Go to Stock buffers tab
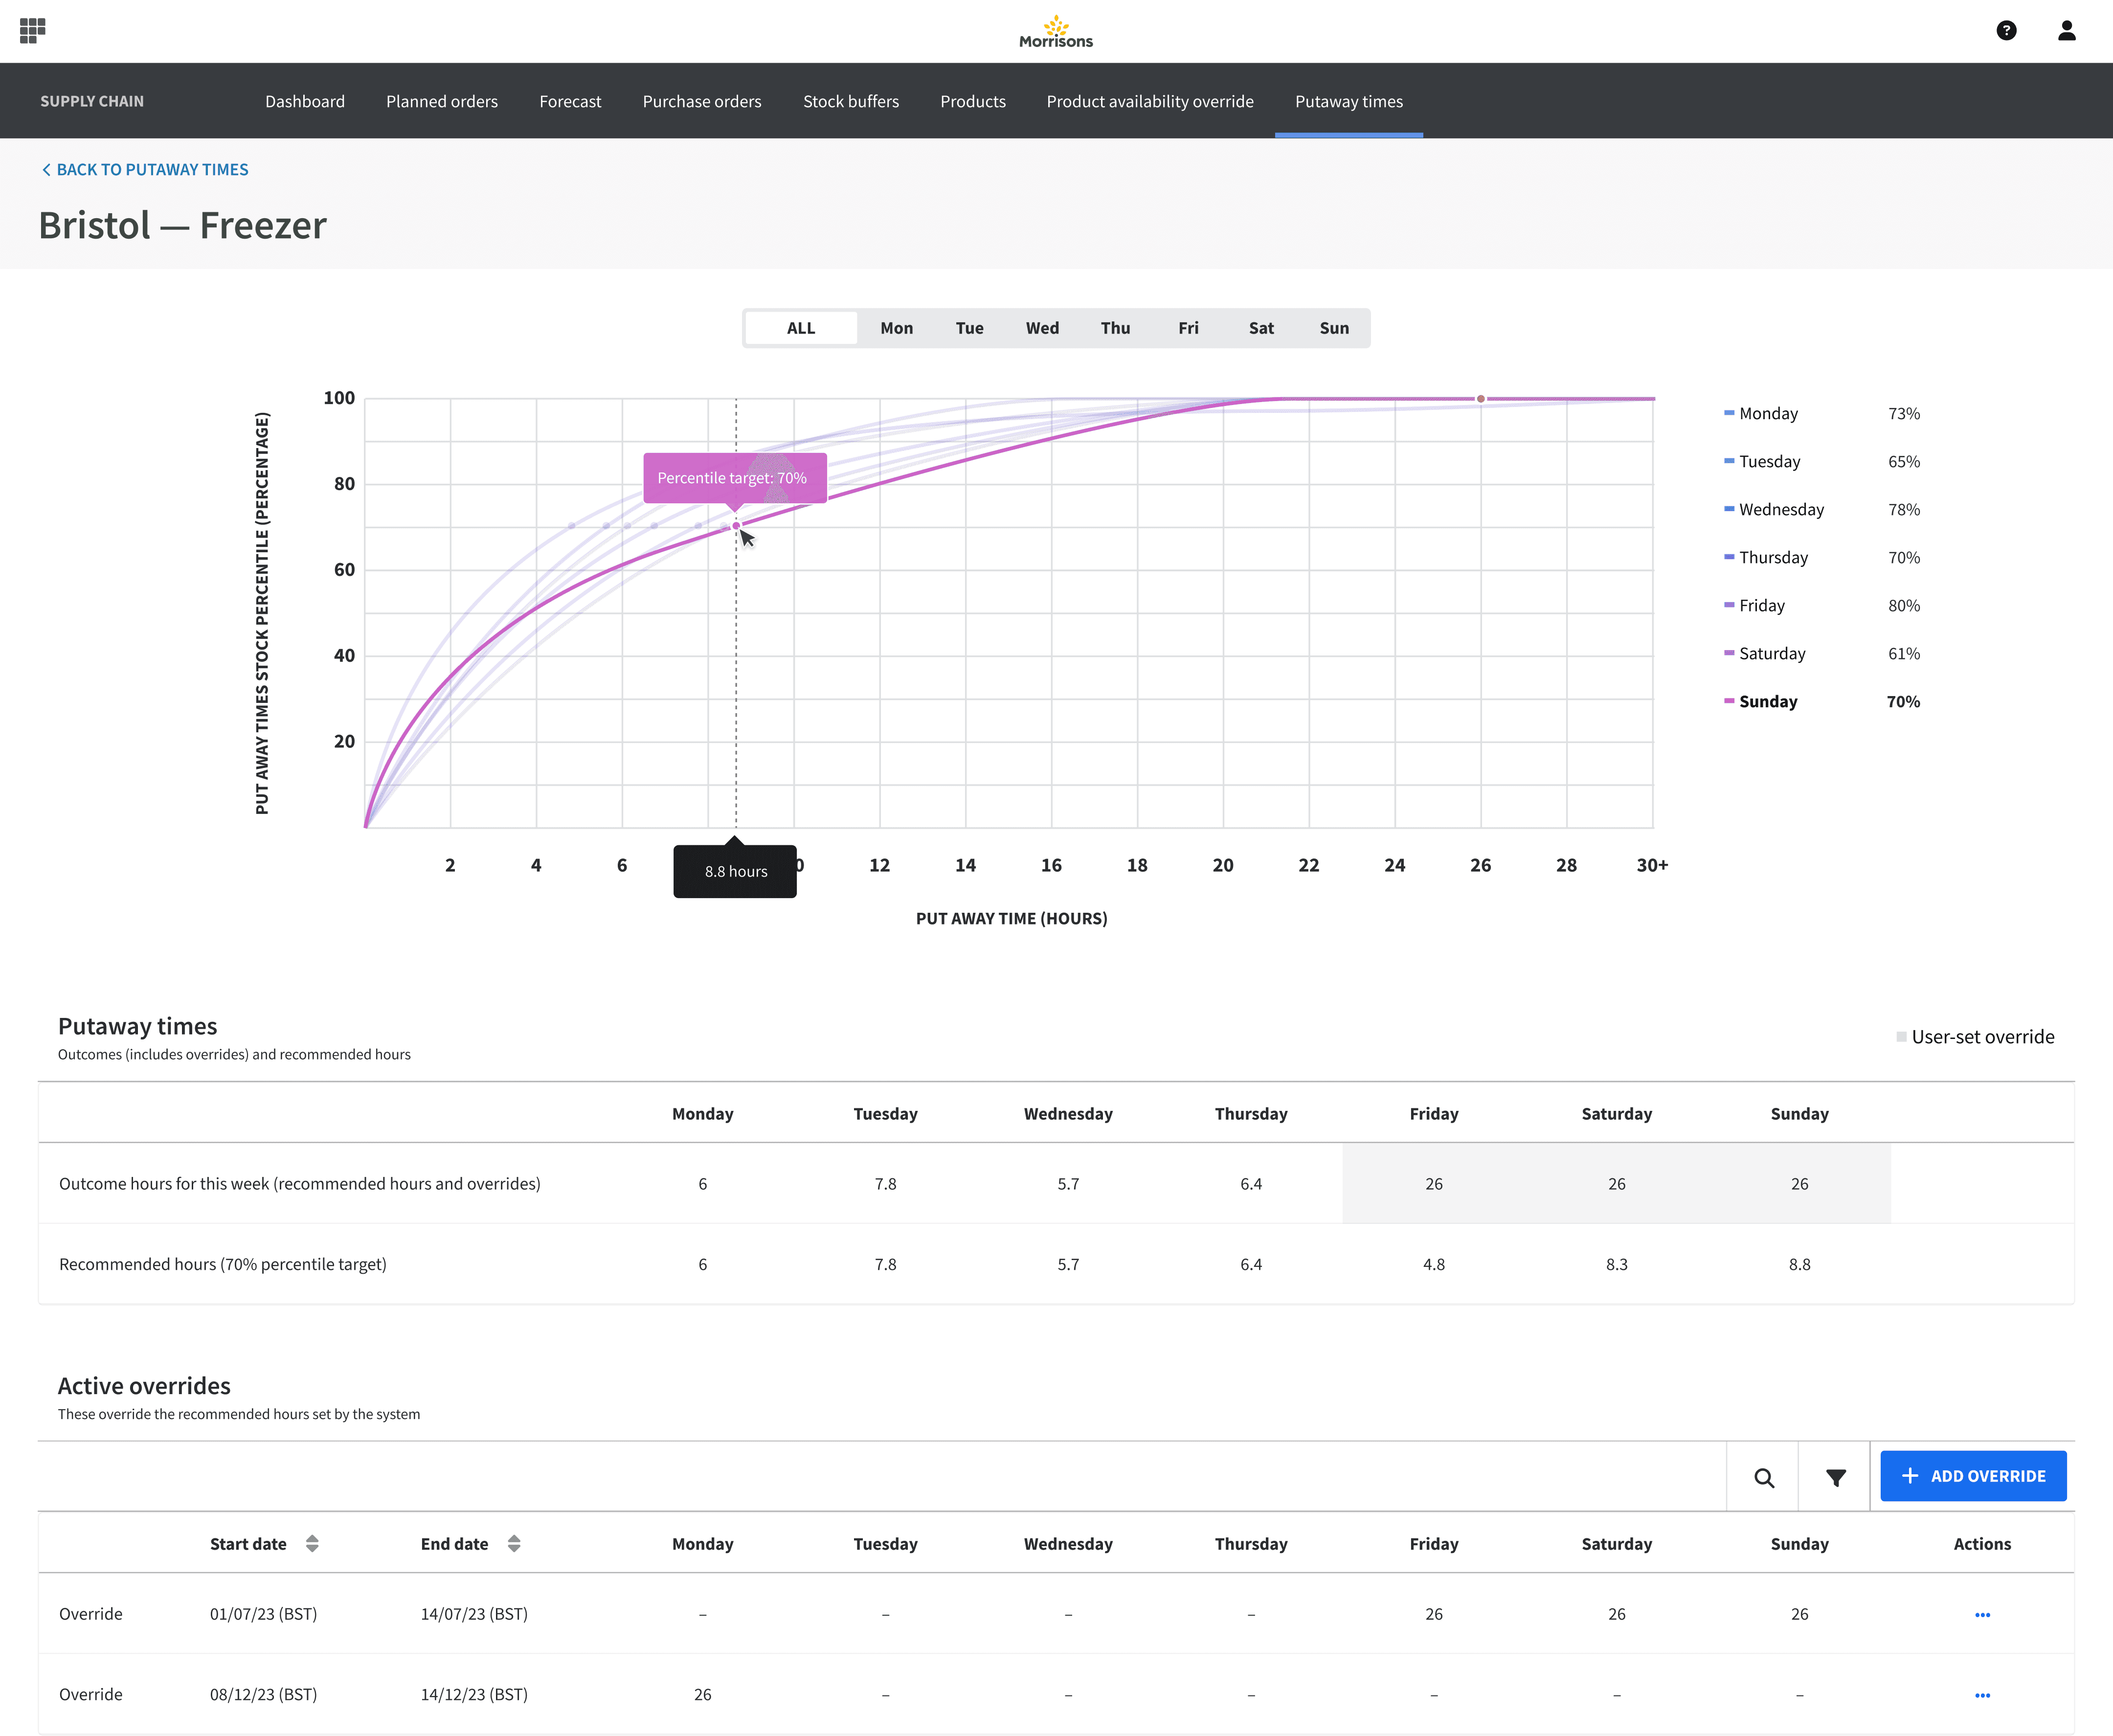The image size is (2113, 1736). click(850, 101)
